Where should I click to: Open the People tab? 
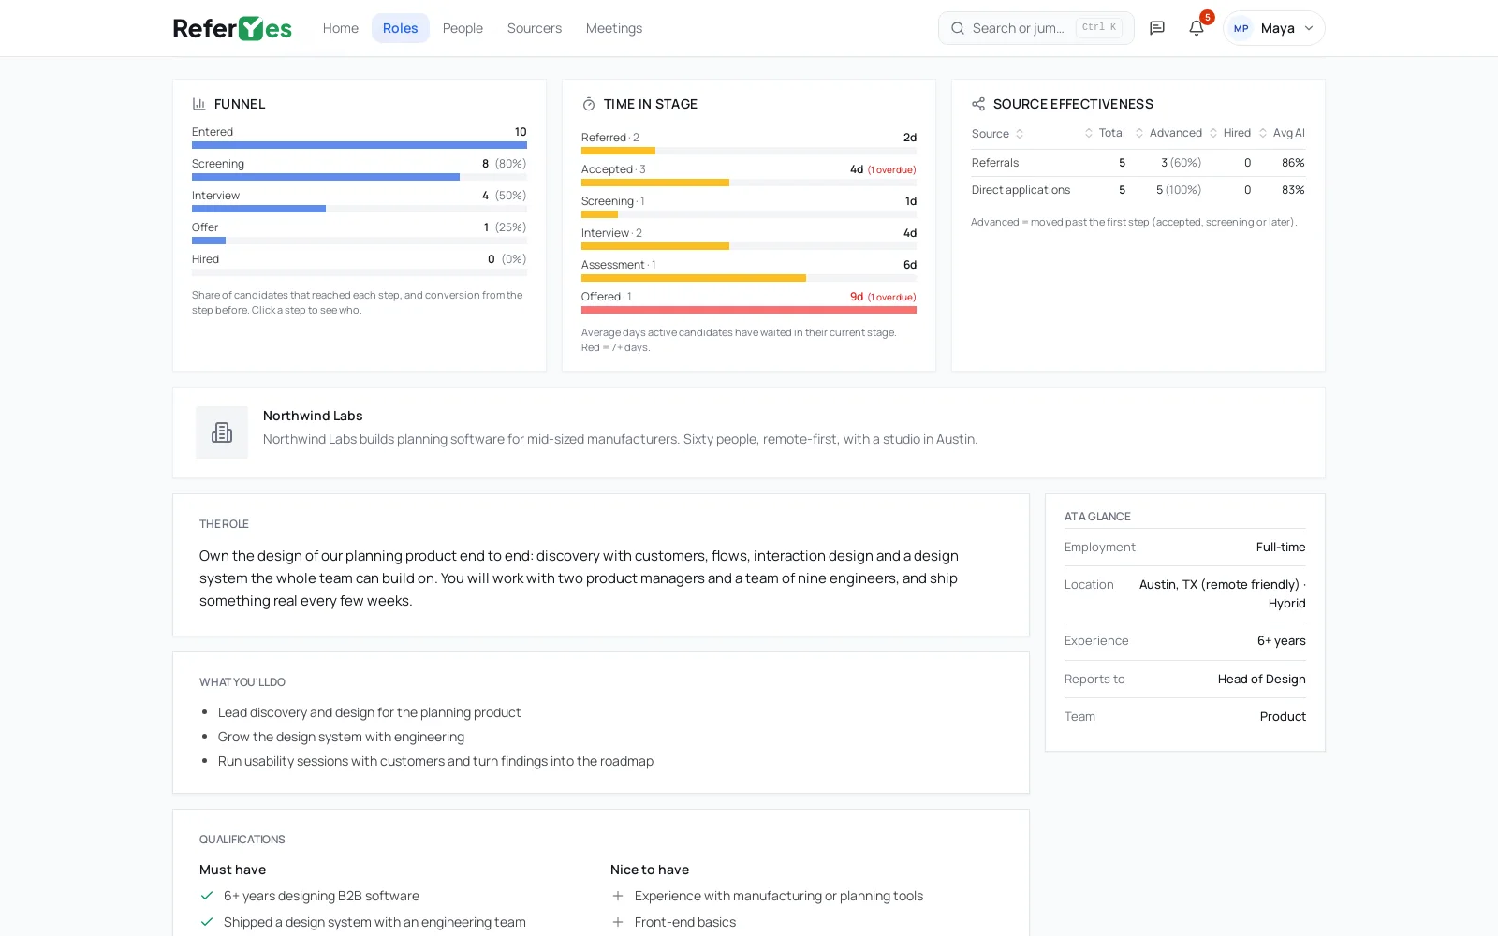(463, 28)
